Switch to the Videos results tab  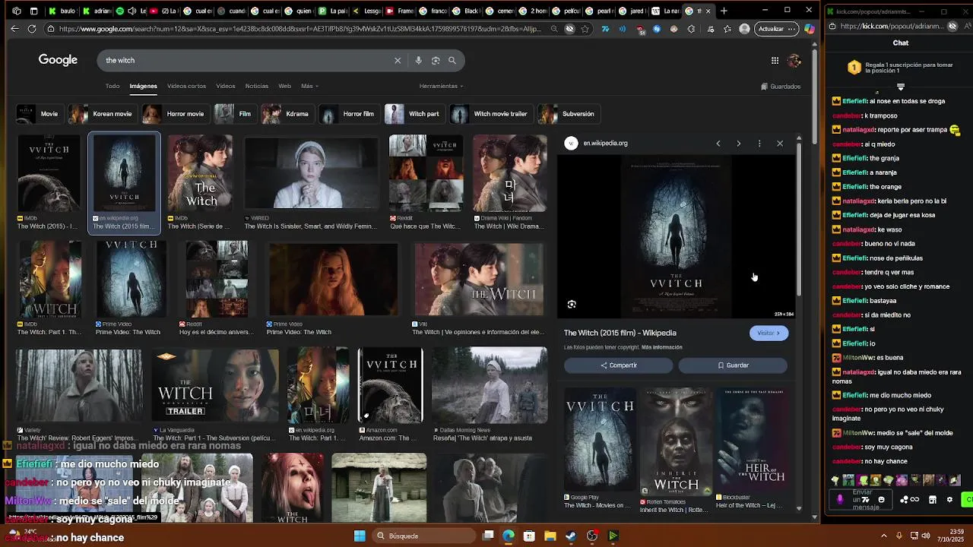226,86
